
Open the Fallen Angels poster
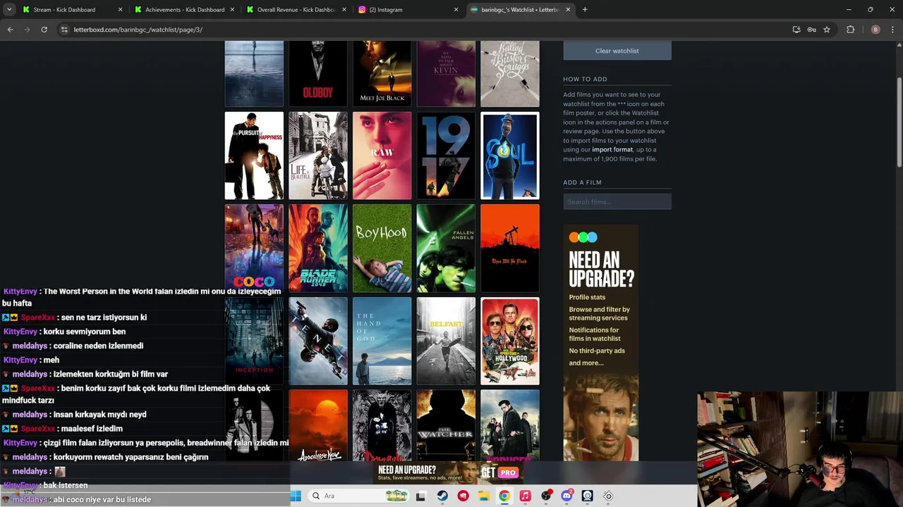446,248
